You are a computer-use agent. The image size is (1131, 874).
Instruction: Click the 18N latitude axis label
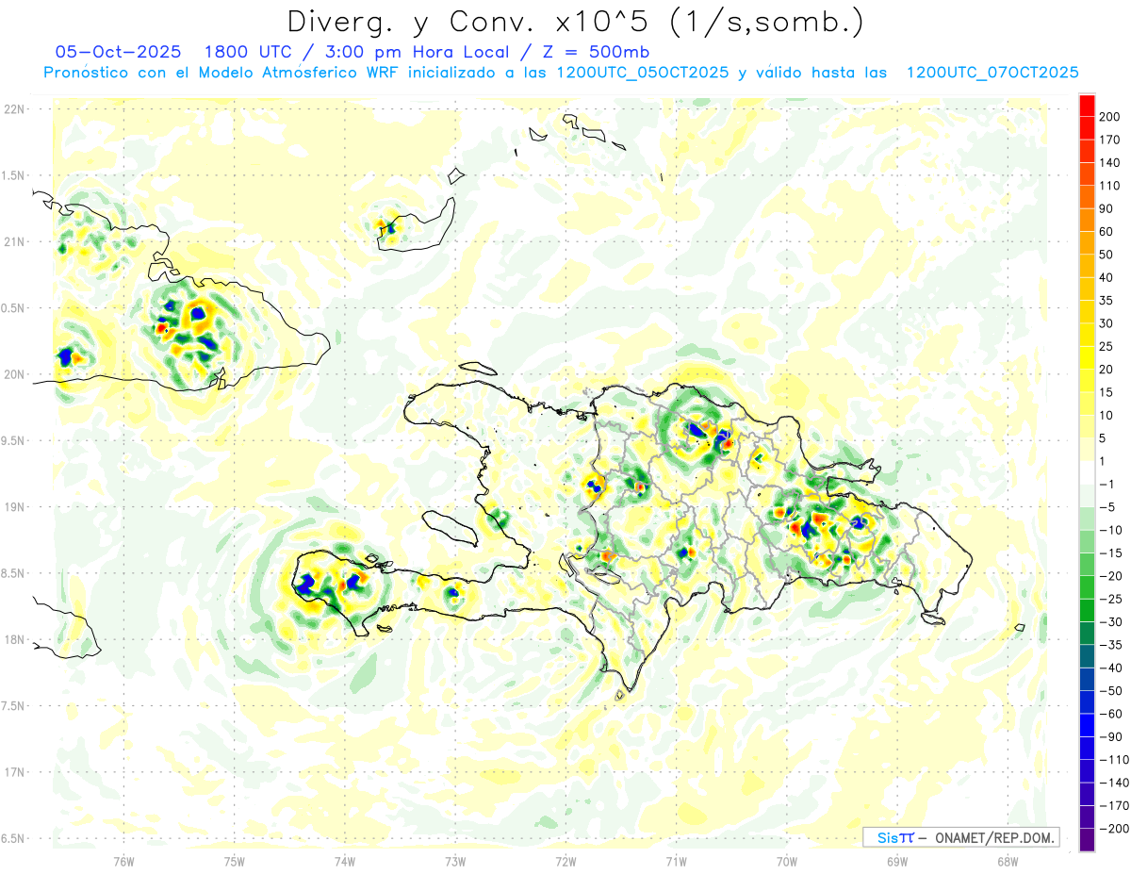(13, 640)
